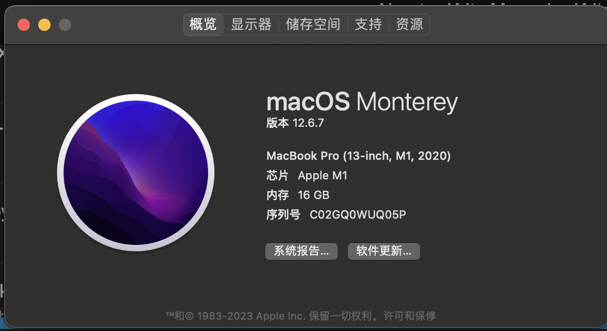The image size is (607, 331).
Task: Select the 资源 tab
Action: pos(409,25)
